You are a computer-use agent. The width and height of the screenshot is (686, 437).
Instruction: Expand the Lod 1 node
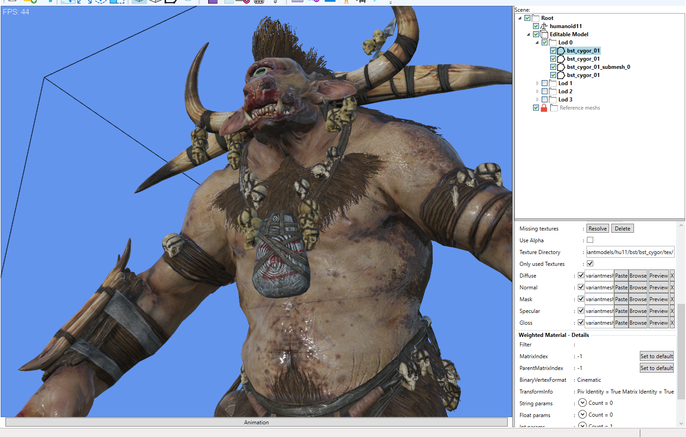537,83
